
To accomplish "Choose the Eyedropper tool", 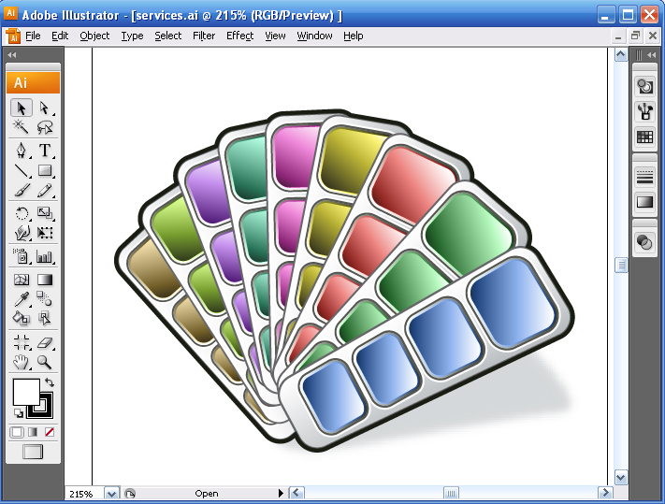I will coord(22,299).
